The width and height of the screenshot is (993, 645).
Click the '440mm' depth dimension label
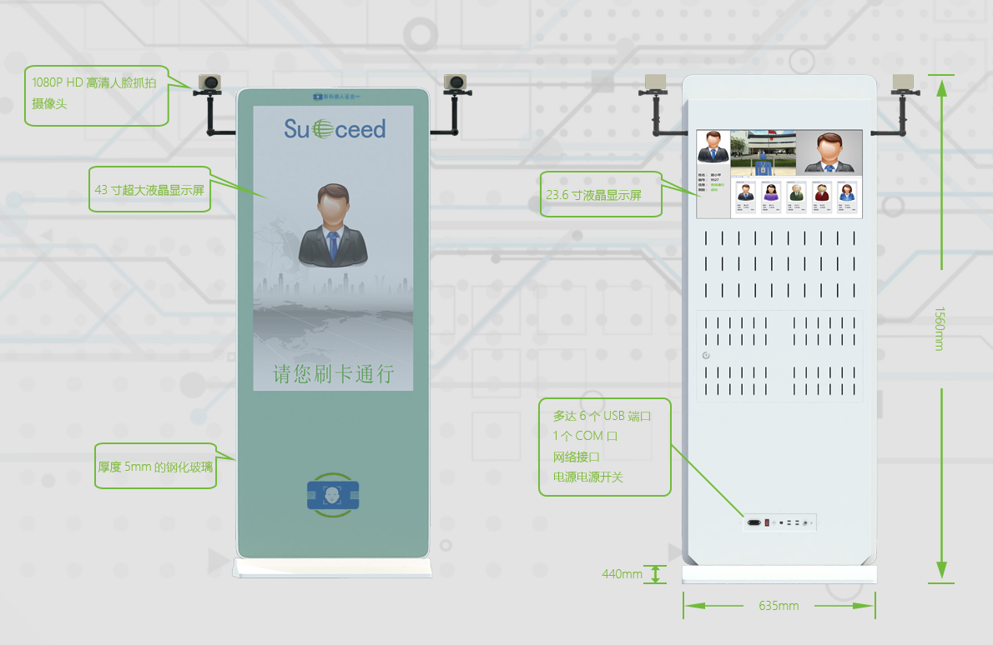click(622, 573)
